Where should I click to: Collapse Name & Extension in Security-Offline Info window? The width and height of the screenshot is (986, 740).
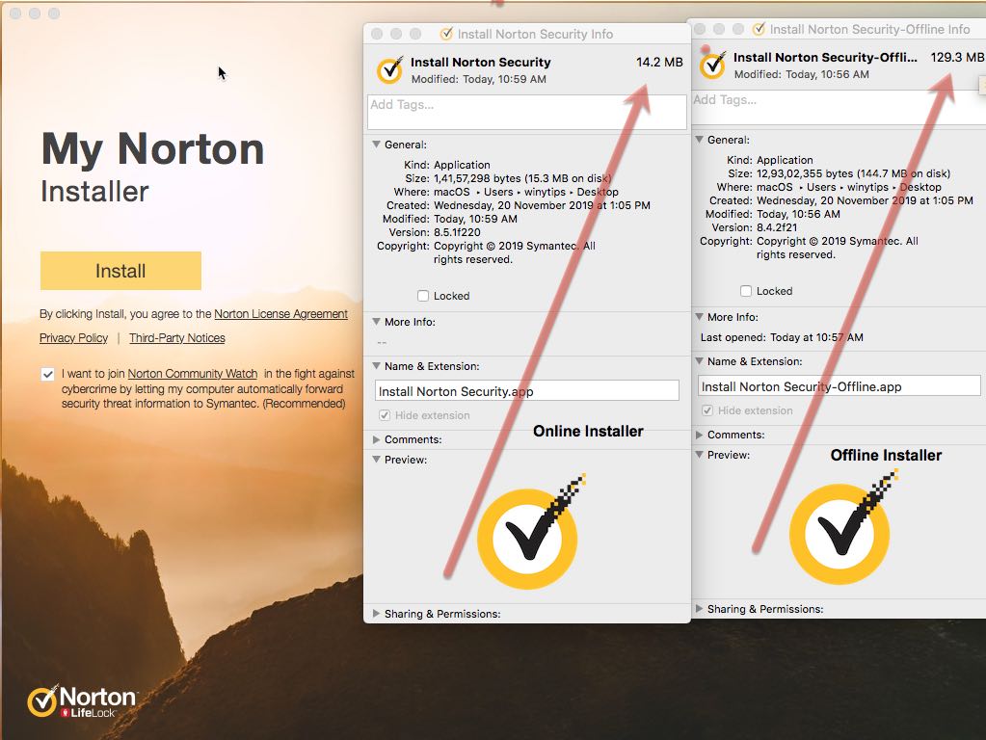pos(699,361)
